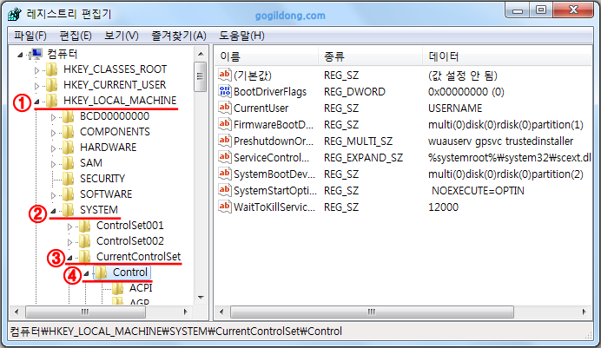Expand the HKEY_CLASSES_ROOT key

tap(36, 70)
